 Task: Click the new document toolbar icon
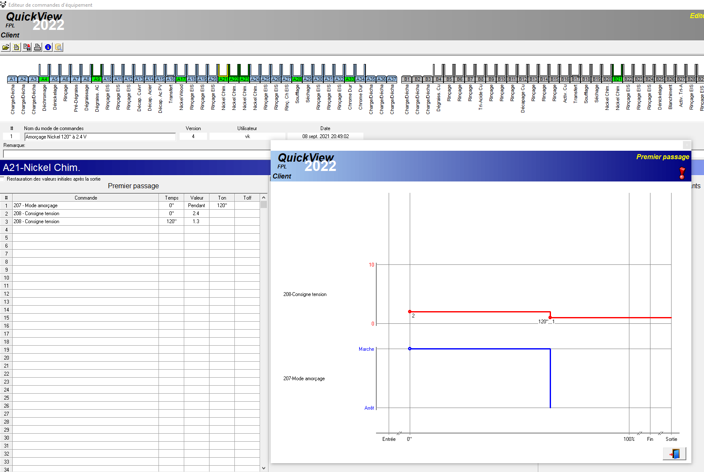click(x=16, y=47)
